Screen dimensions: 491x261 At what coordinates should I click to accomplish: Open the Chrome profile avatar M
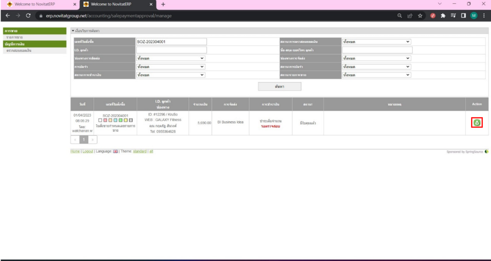click(x=474, y=15)
